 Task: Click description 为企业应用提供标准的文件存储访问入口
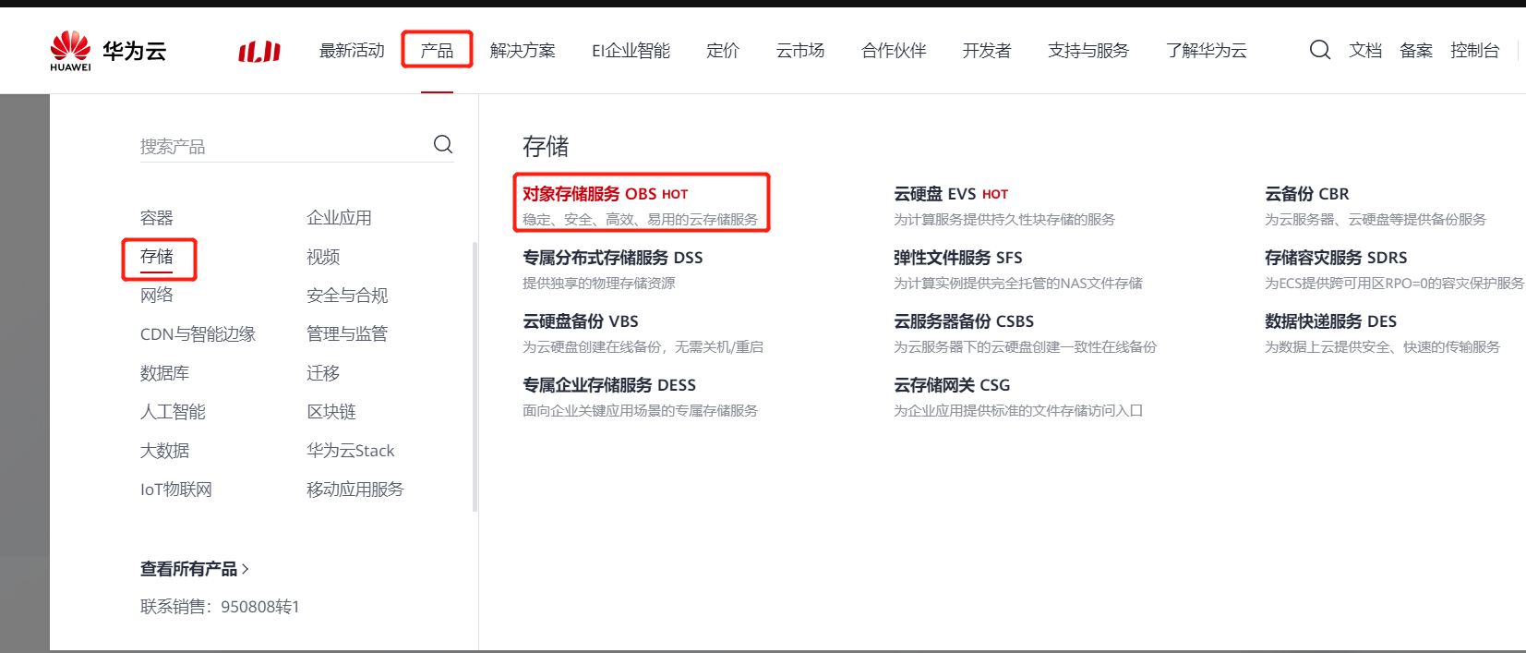point(1018,411)
